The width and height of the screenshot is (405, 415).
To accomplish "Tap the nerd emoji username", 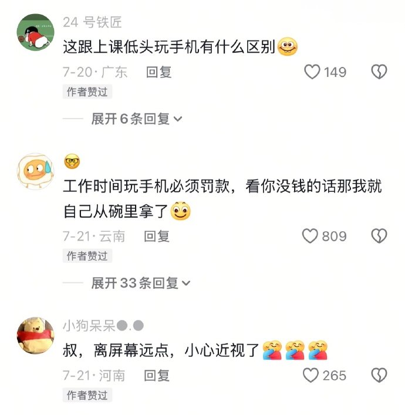I will (x=72, y=161).
